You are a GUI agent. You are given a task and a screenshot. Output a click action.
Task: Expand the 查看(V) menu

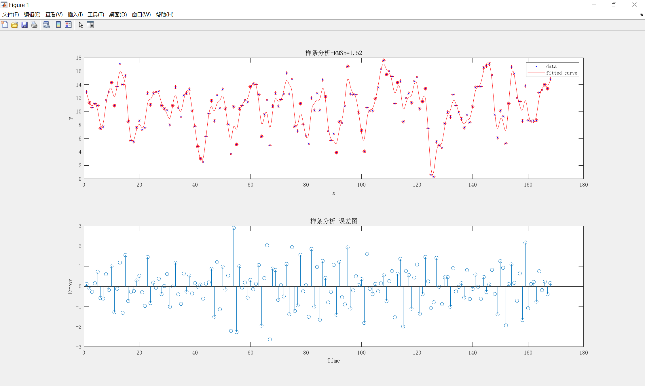[x=54, y=15]
